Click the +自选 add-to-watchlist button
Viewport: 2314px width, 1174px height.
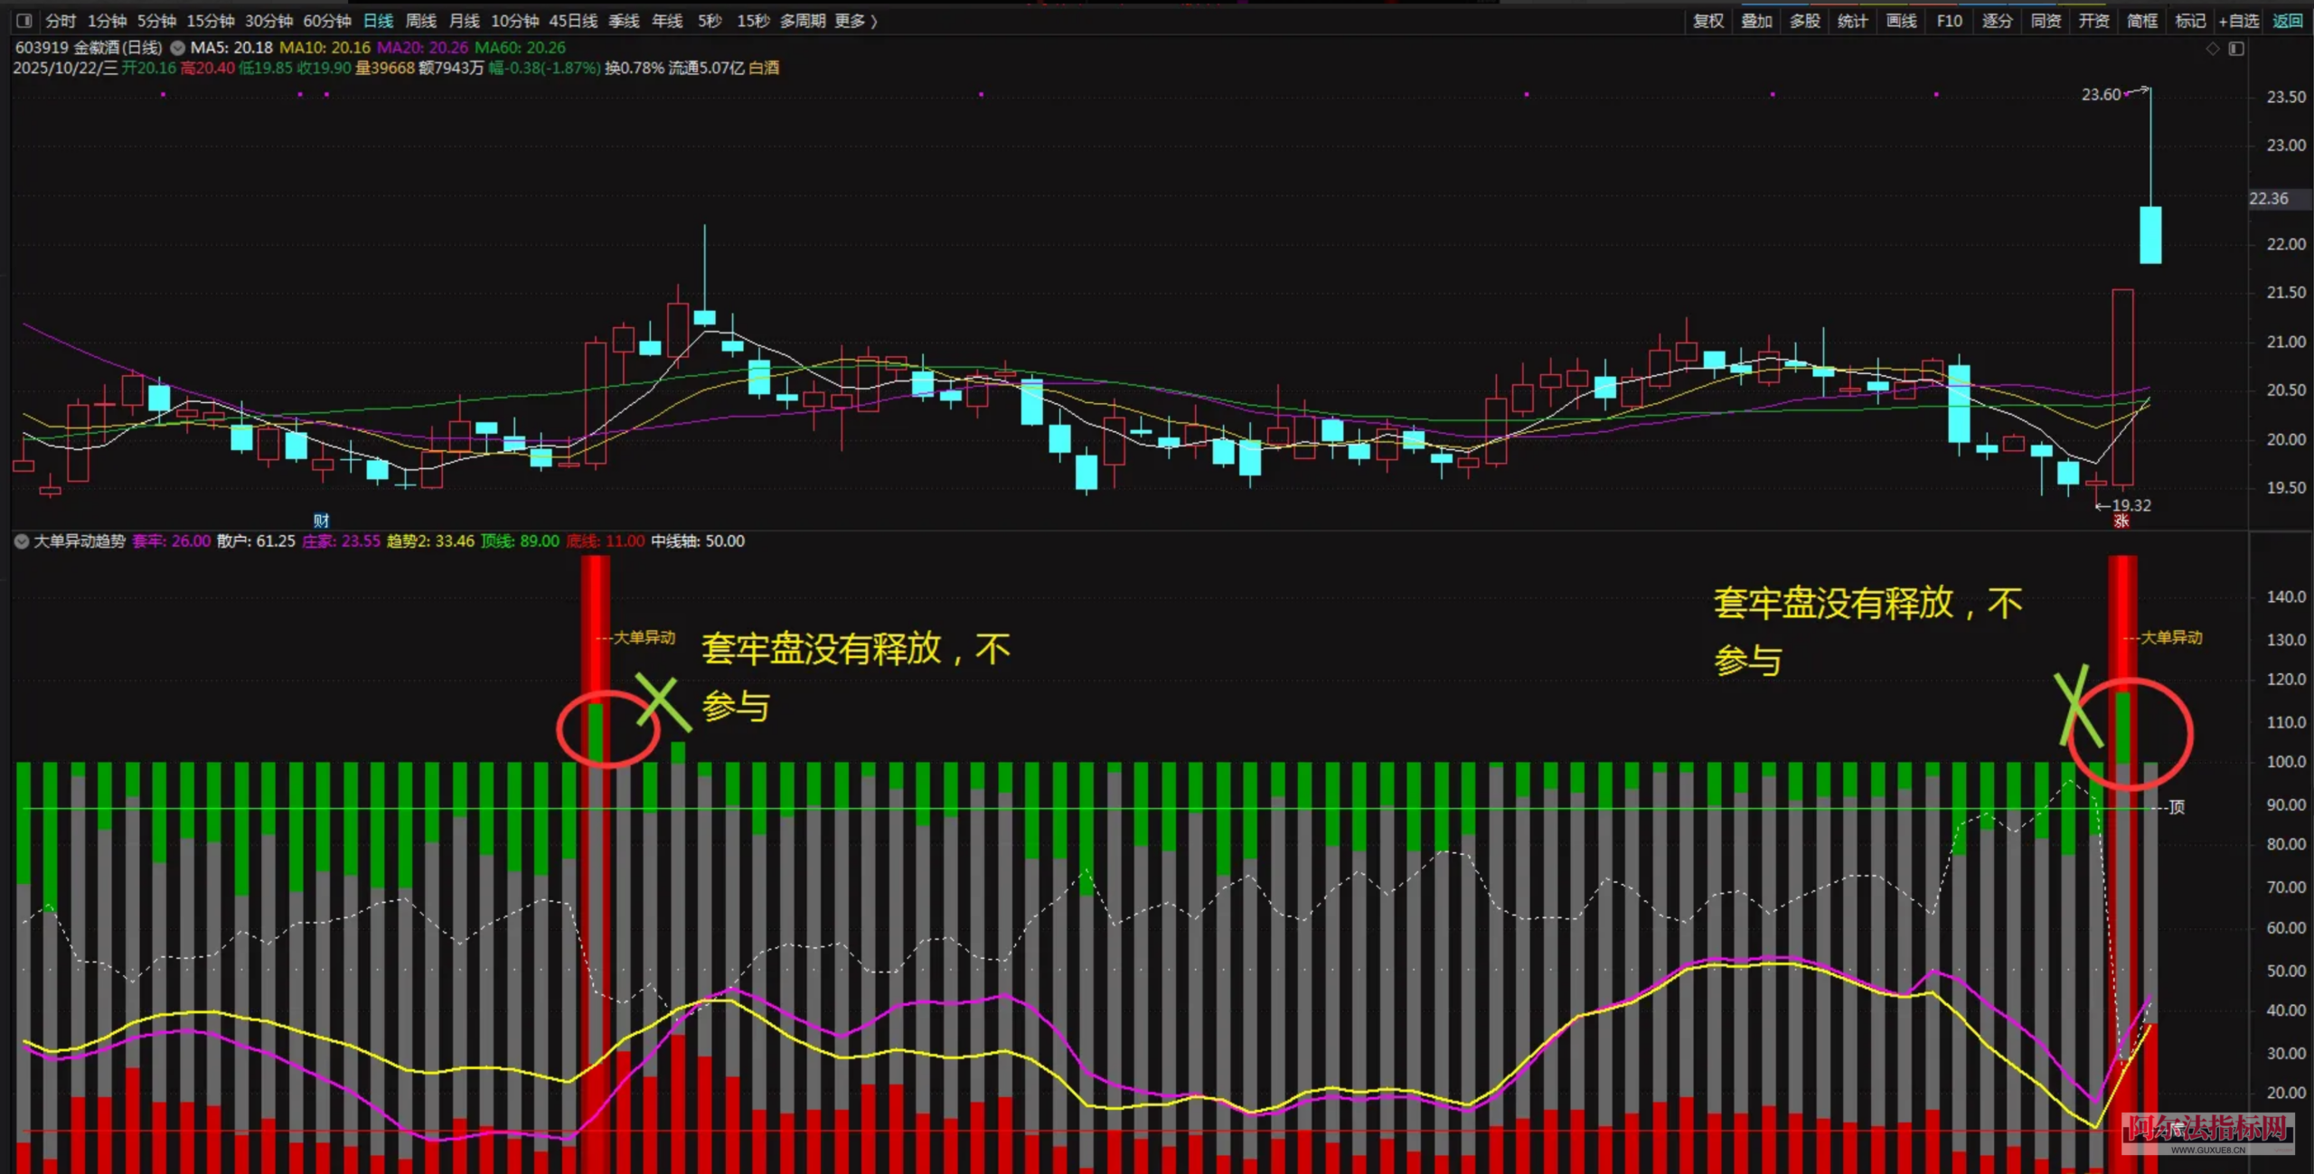[x=2239, y=20]
